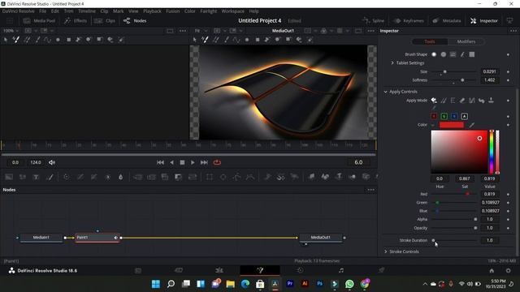Viewport: 520px width, 292px height.
Task: Open the Inspector three-dot options menu
Action: pos(513,31)
